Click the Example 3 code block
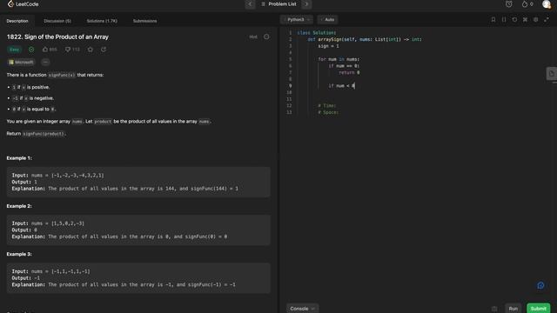The width and height of the screenshot is (557, 313). coord(138,278)
